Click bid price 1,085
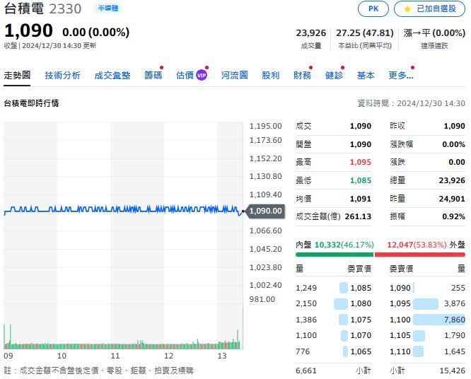The image size is (471, 379). (361, 288)
